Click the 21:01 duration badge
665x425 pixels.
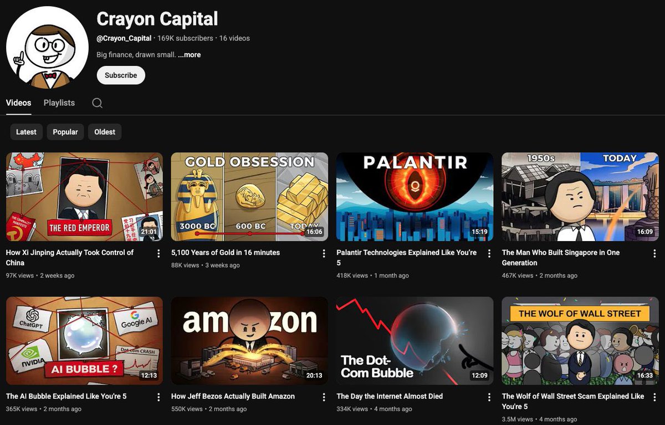149,232
